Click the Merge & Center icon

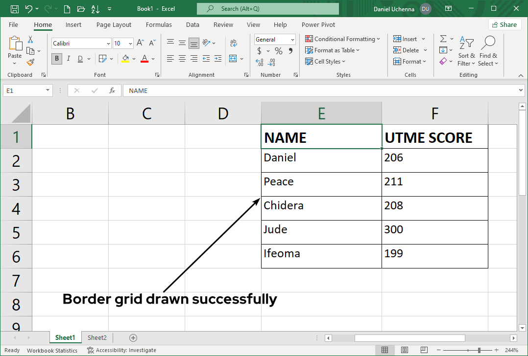coord(233,59)
